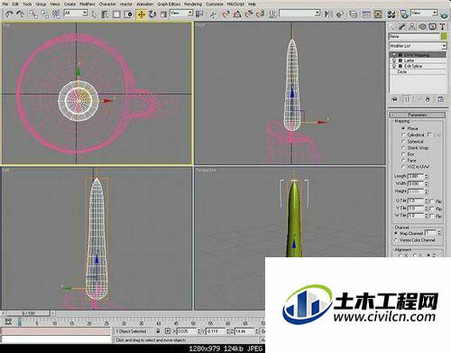Select the Spherical mapping radio button
Viewport: 451px width, 353px height.
403,141
